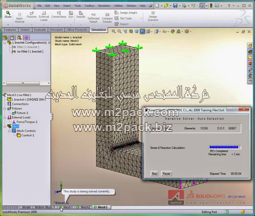Click the Open file icon
The height and width of the screenshot is (216, 255).
[x=166, y=5]
